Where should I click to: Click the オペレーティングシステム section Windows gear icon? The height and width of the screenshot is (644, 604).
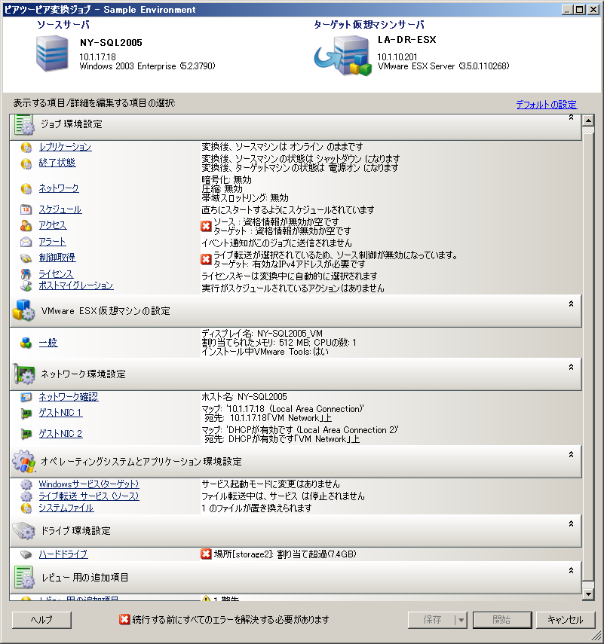24,461
